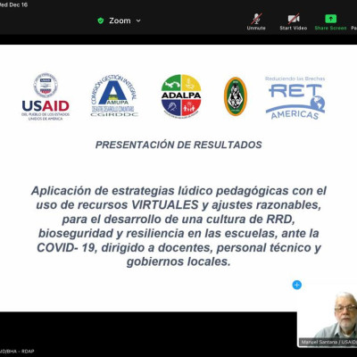Click the green encryption shield icon
Viewport: 357px width, 357px height.
(x=101, y=21)
